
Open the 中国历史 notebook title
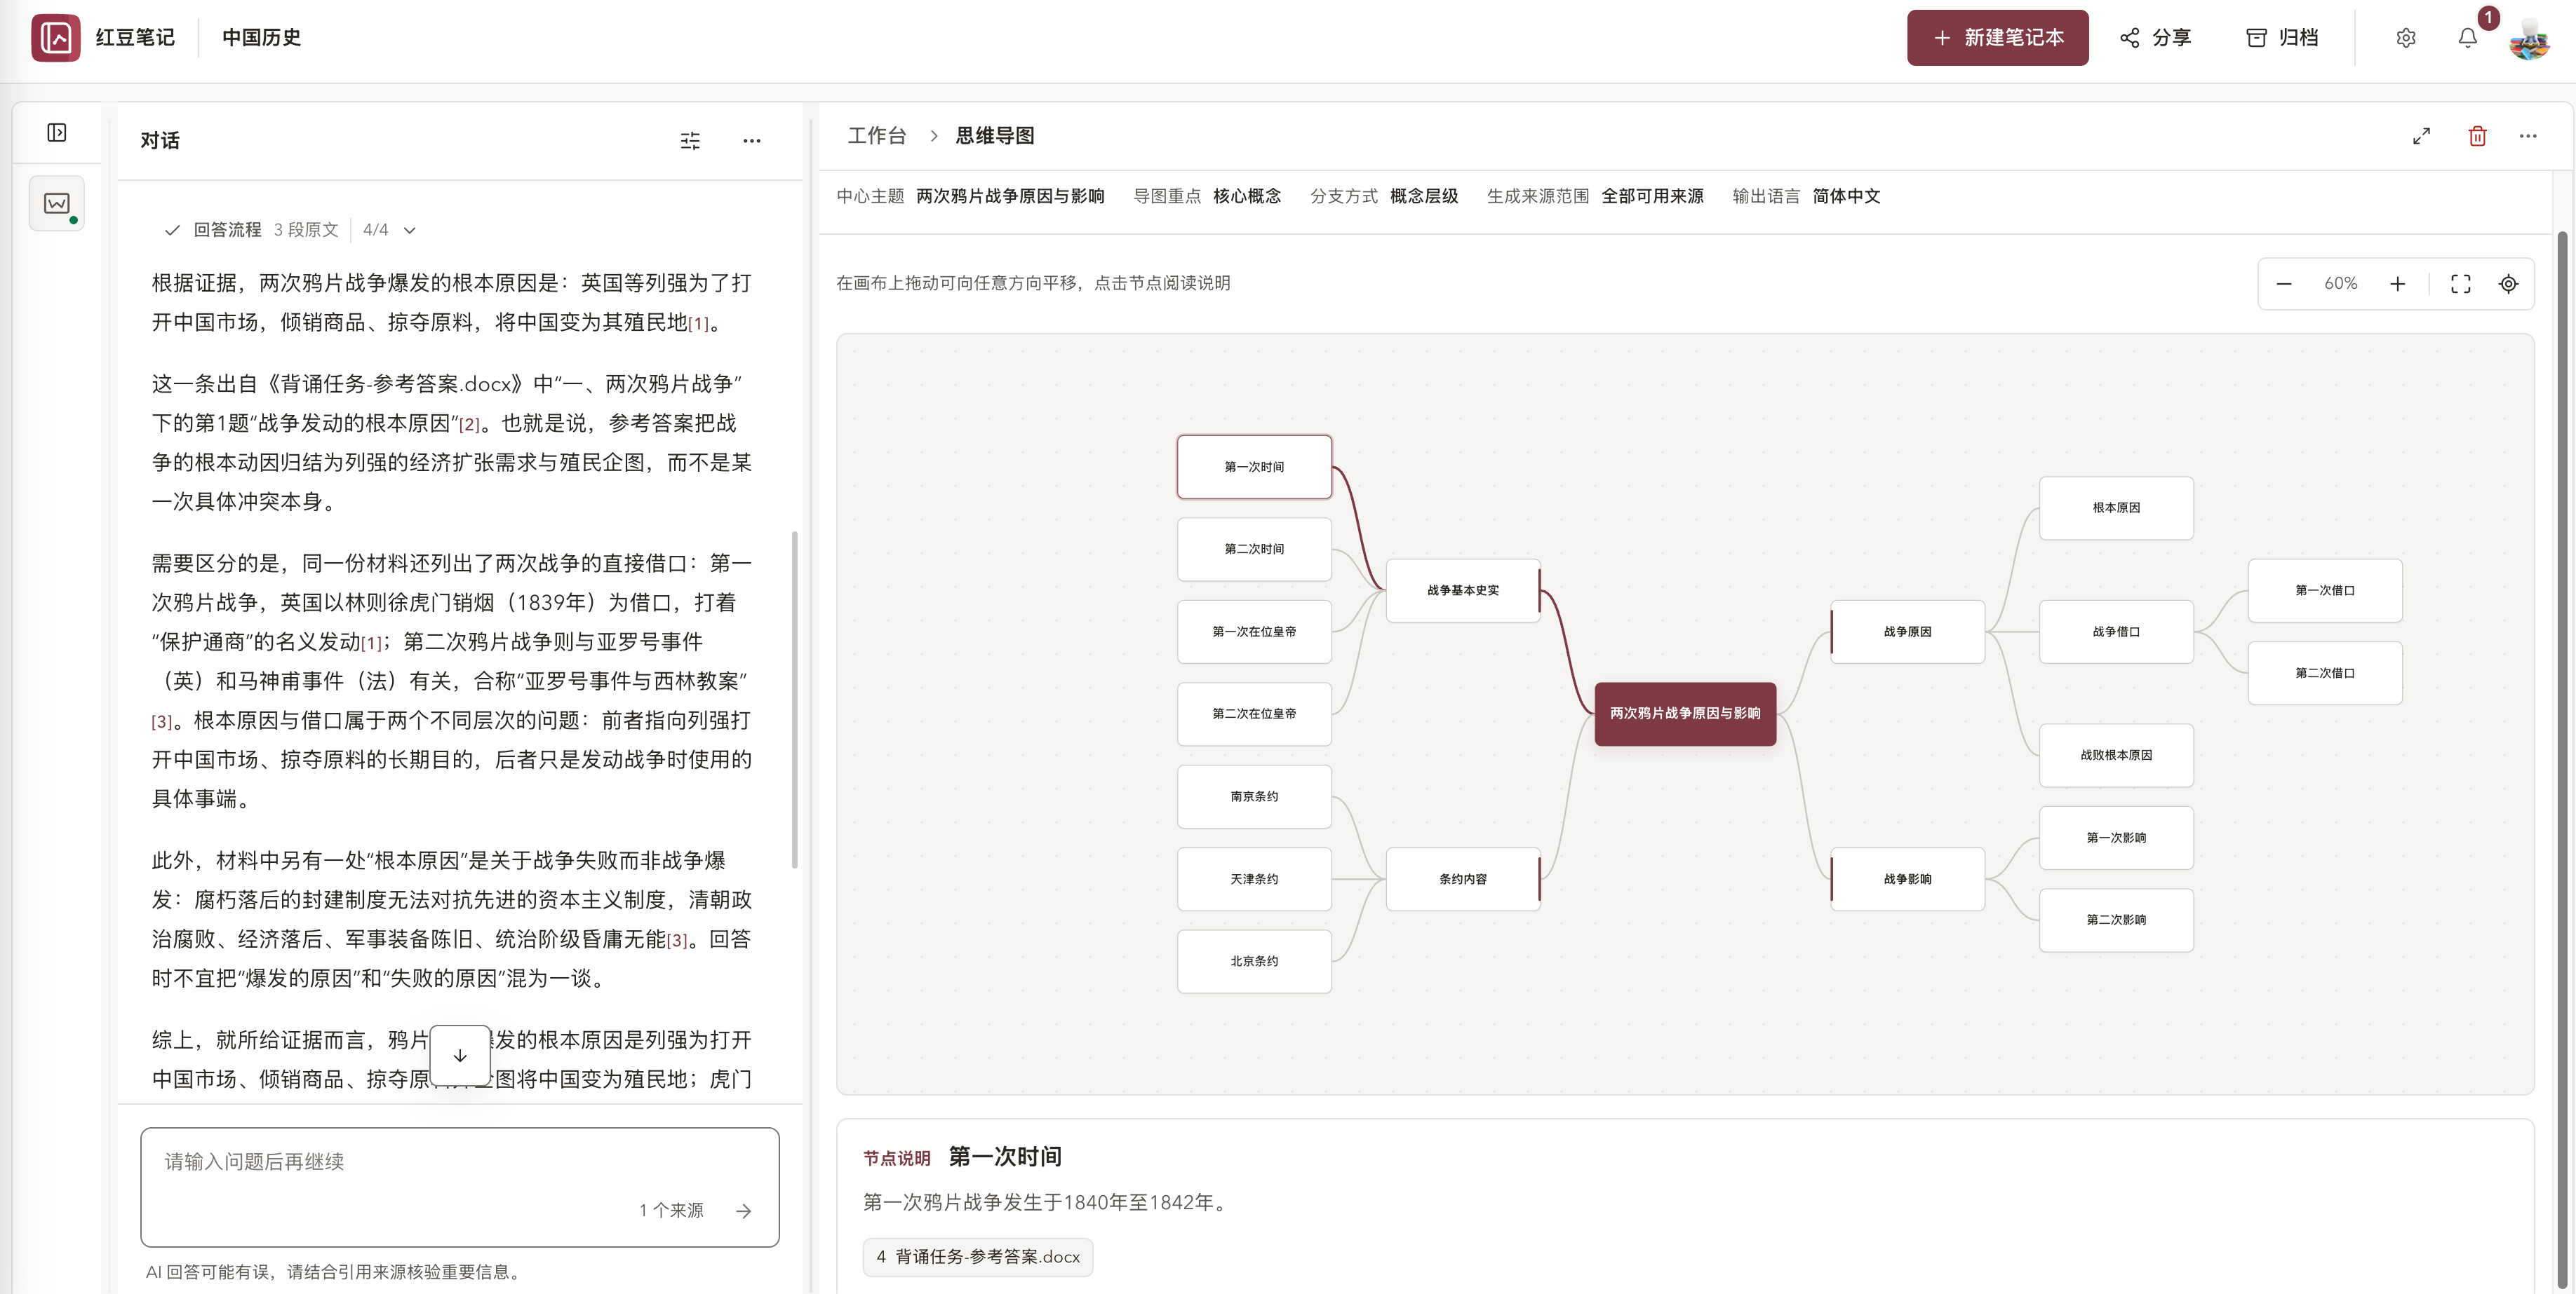point(262,38)
